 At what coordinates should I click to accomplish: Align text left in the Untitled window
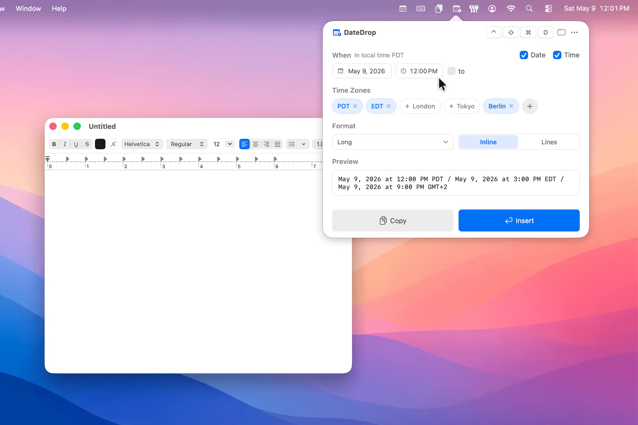[x=244, y=144]
